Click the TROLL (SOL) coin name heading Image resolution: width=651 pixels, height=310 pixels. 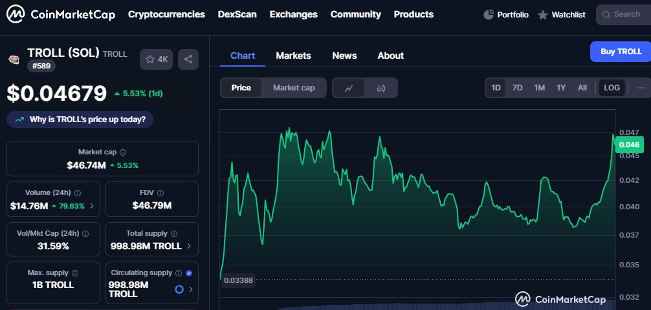[63, 52]
